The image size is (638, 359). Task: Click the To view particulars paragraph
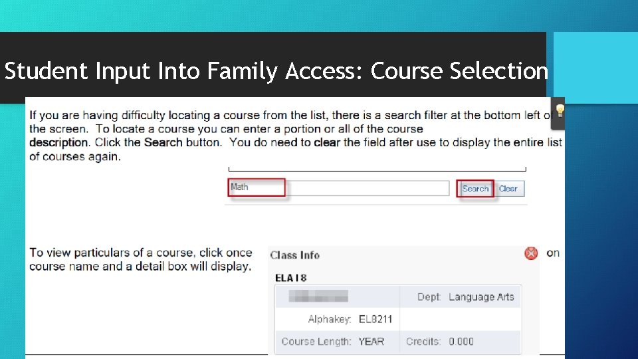point(141,259)
